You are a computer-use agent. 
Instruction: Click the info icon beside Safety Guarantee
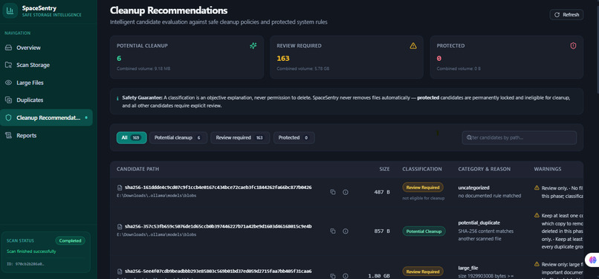[117, 98]
